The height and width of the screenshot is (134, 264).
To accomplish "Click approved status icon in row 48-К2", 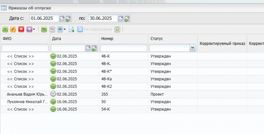I will click(53, 86).
